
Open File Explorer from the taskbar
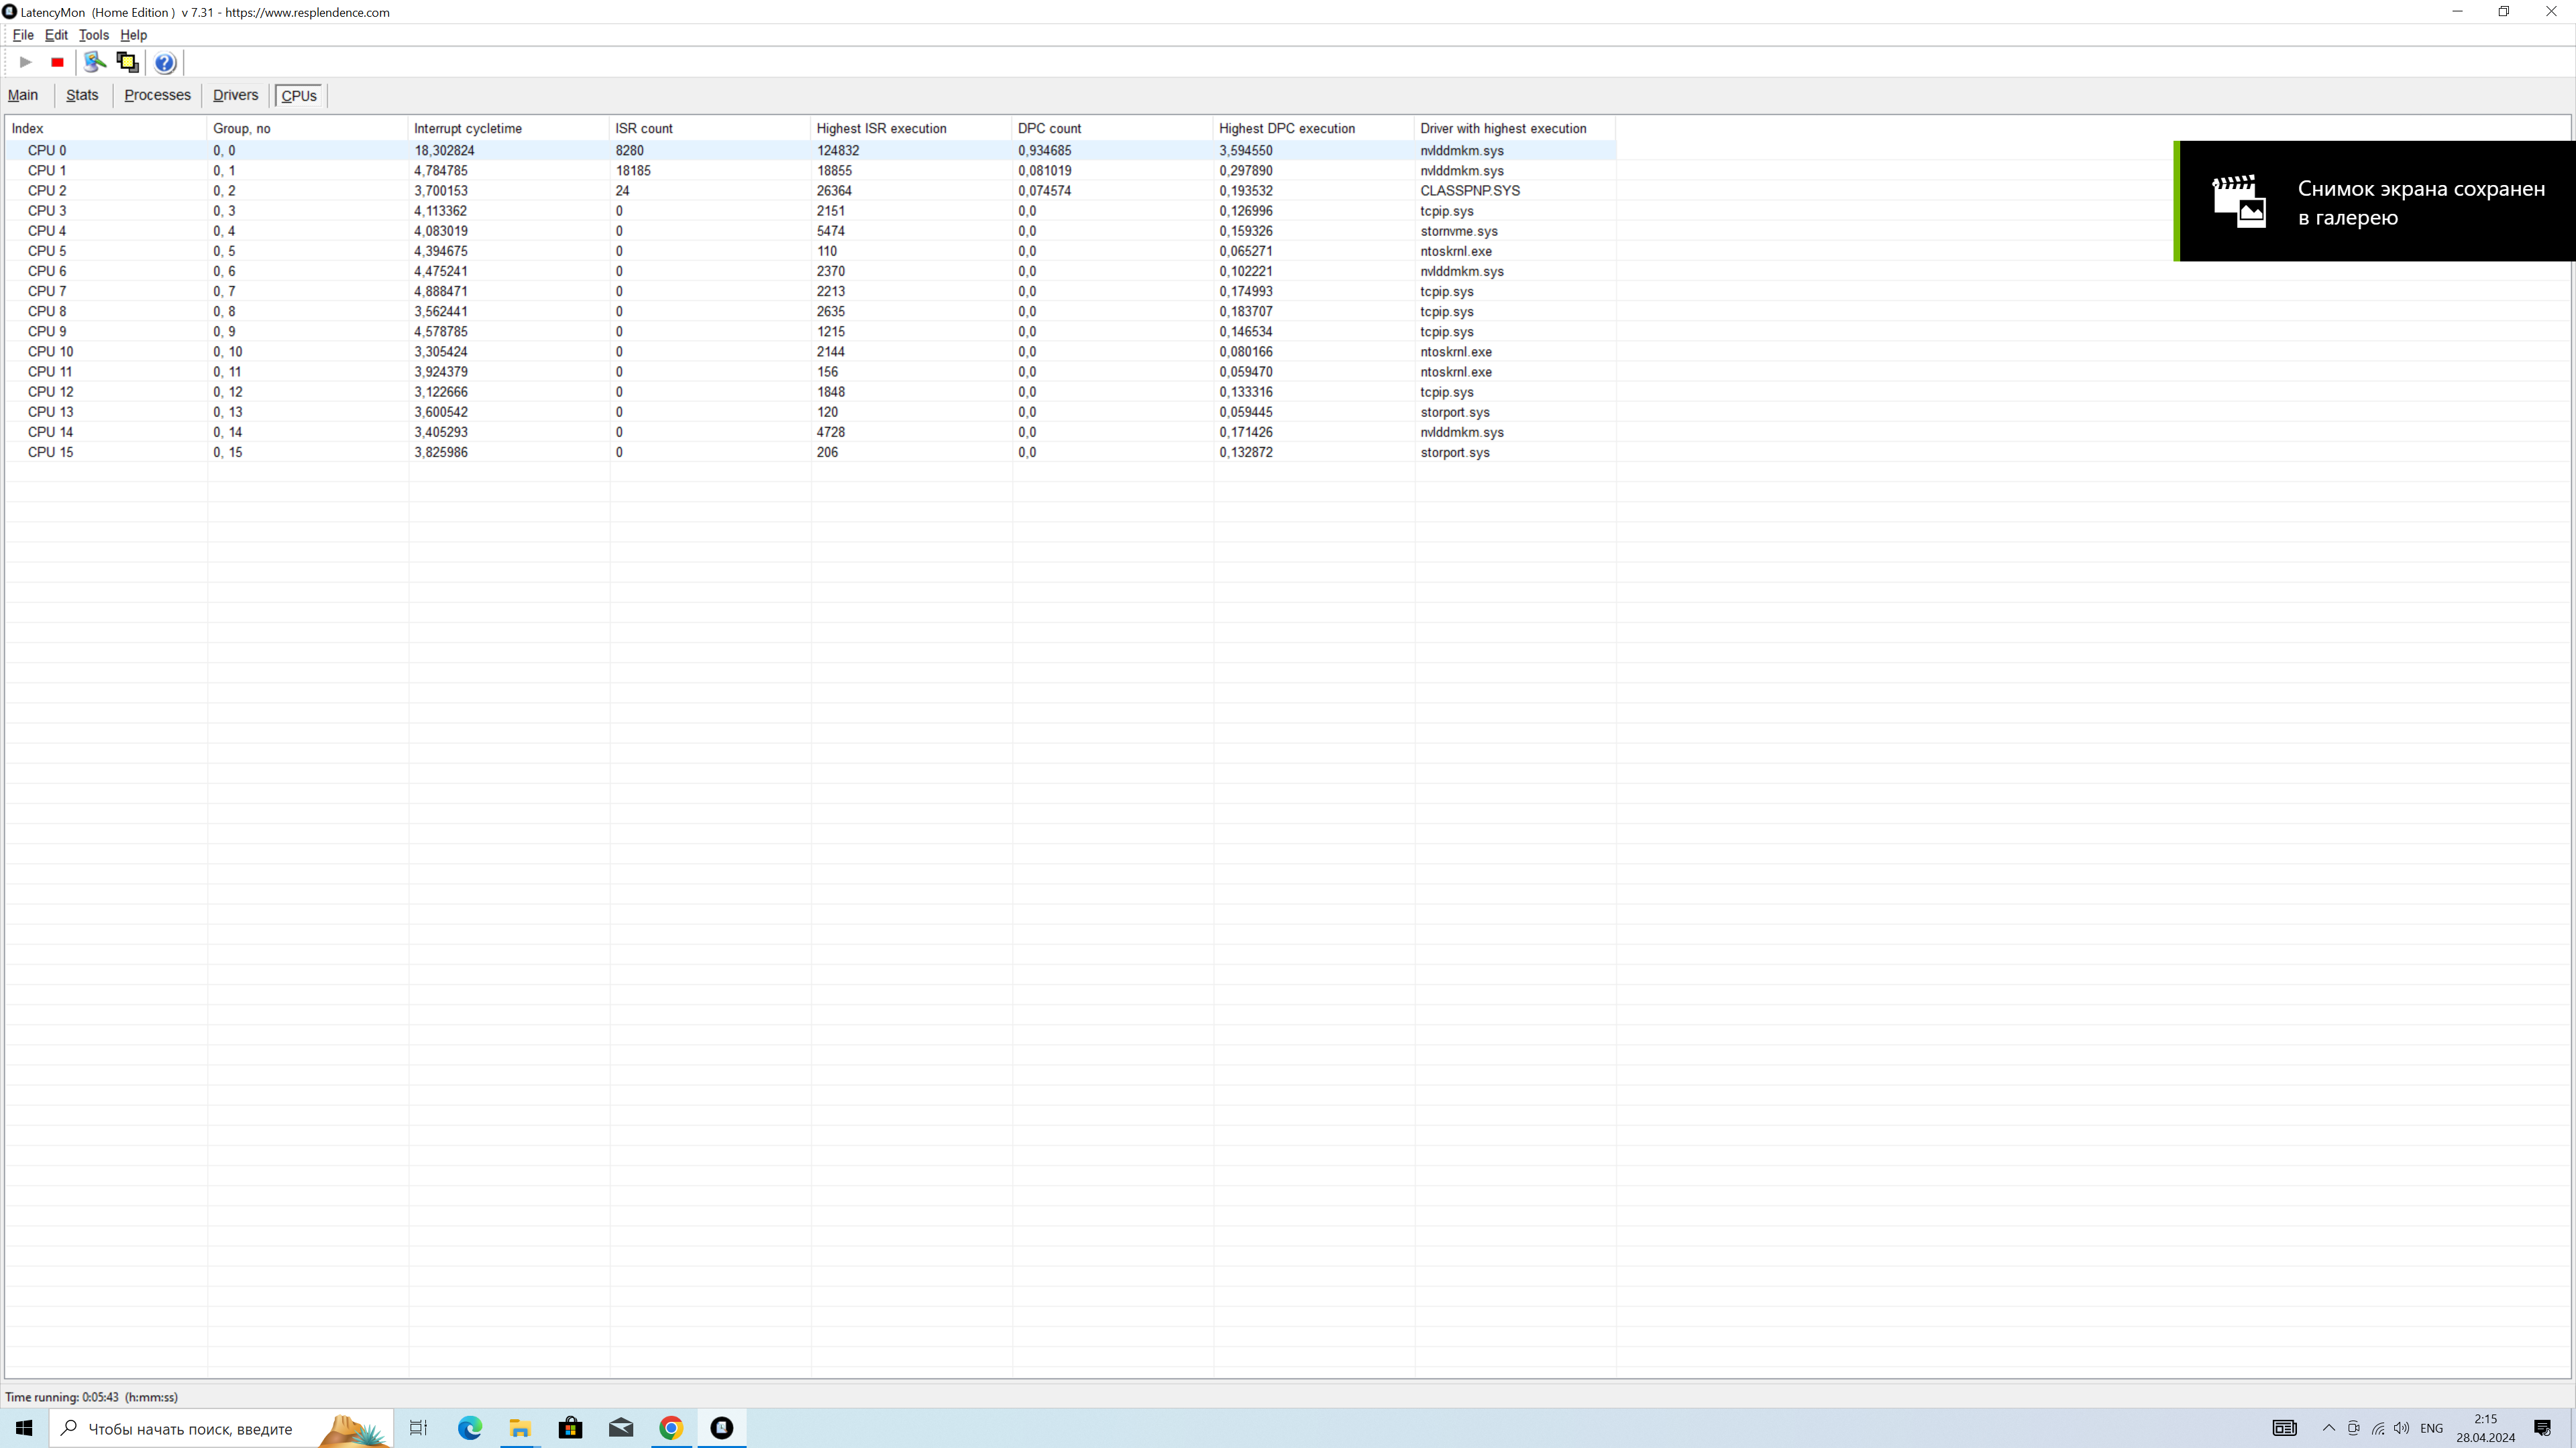520,1428
